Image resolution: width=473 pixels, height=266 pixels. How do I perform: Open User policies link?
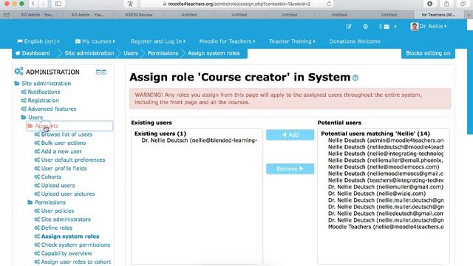(58, 211)
